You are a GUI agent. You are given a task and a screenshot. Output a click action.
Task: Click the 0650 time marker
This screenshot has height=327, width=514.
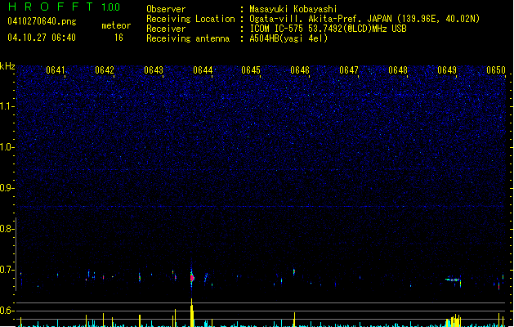[x=496, y=70]
